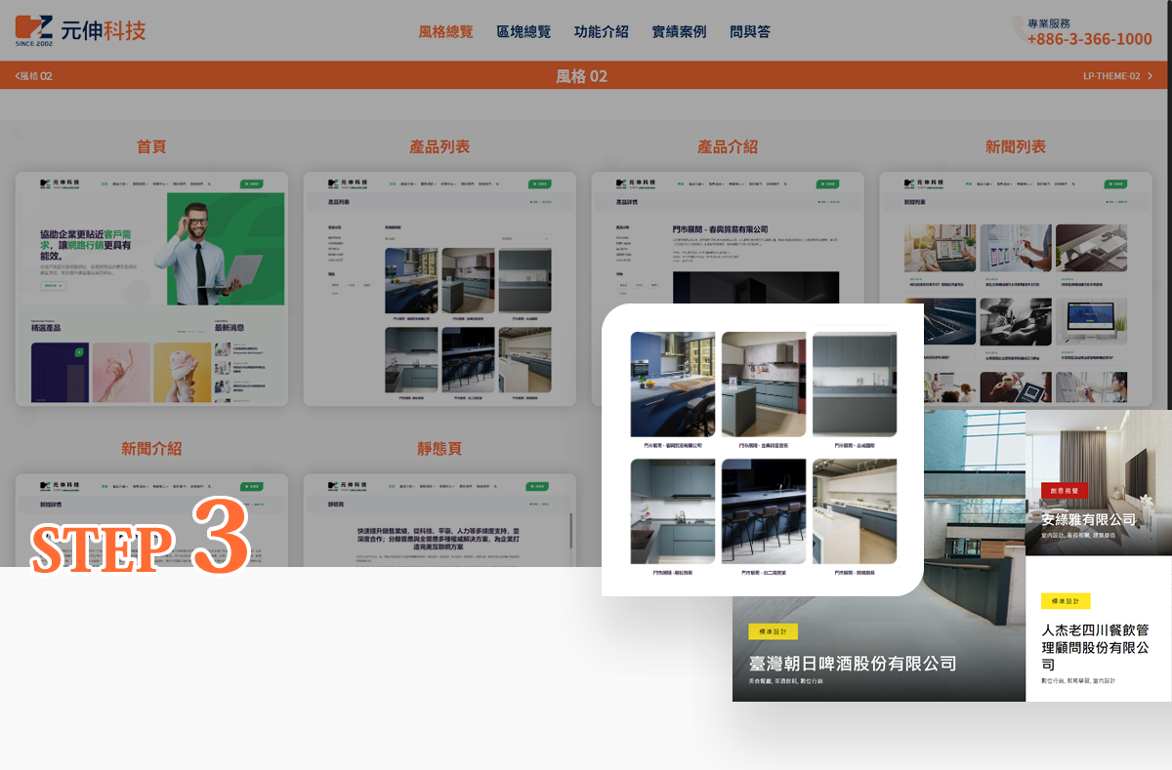This screenshot has width=1172, height=770.
Task: Open the 新聞列表 template preview thumbnail
Action: coord(1016,289)
